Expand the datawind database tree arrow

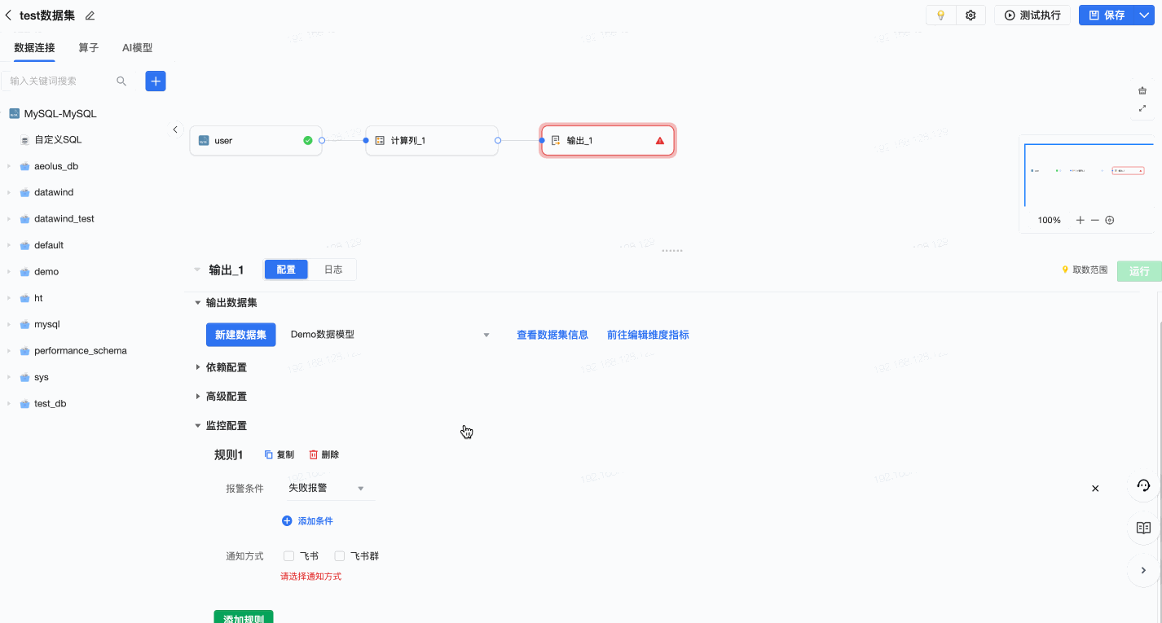(x=8, y=193)
